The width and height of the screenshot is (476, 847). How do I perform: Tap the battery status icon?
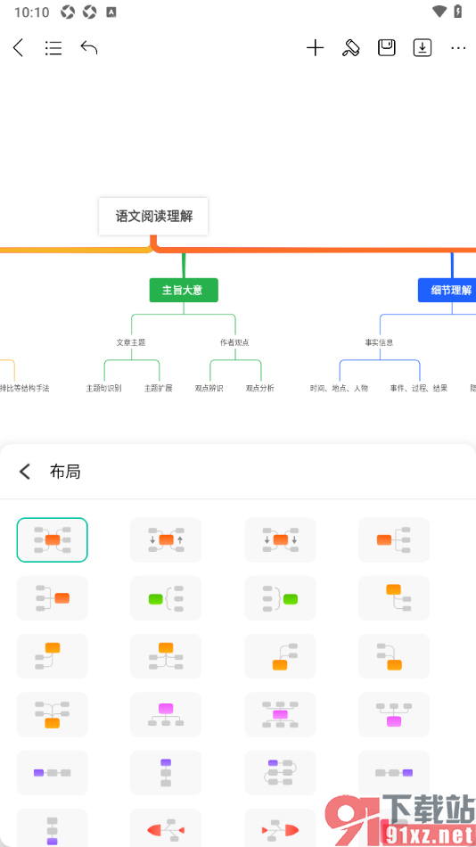pos(458,12)
